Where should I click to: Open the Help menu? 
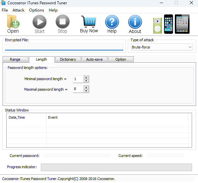pos(53,10)
